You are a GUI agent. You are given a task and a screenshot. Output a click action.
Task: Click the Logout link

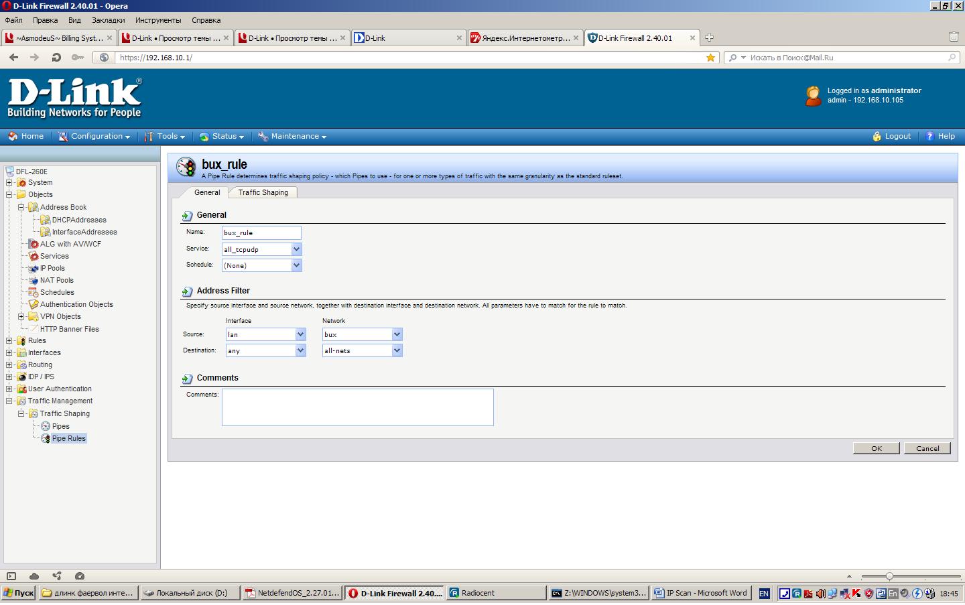(892, 136)
